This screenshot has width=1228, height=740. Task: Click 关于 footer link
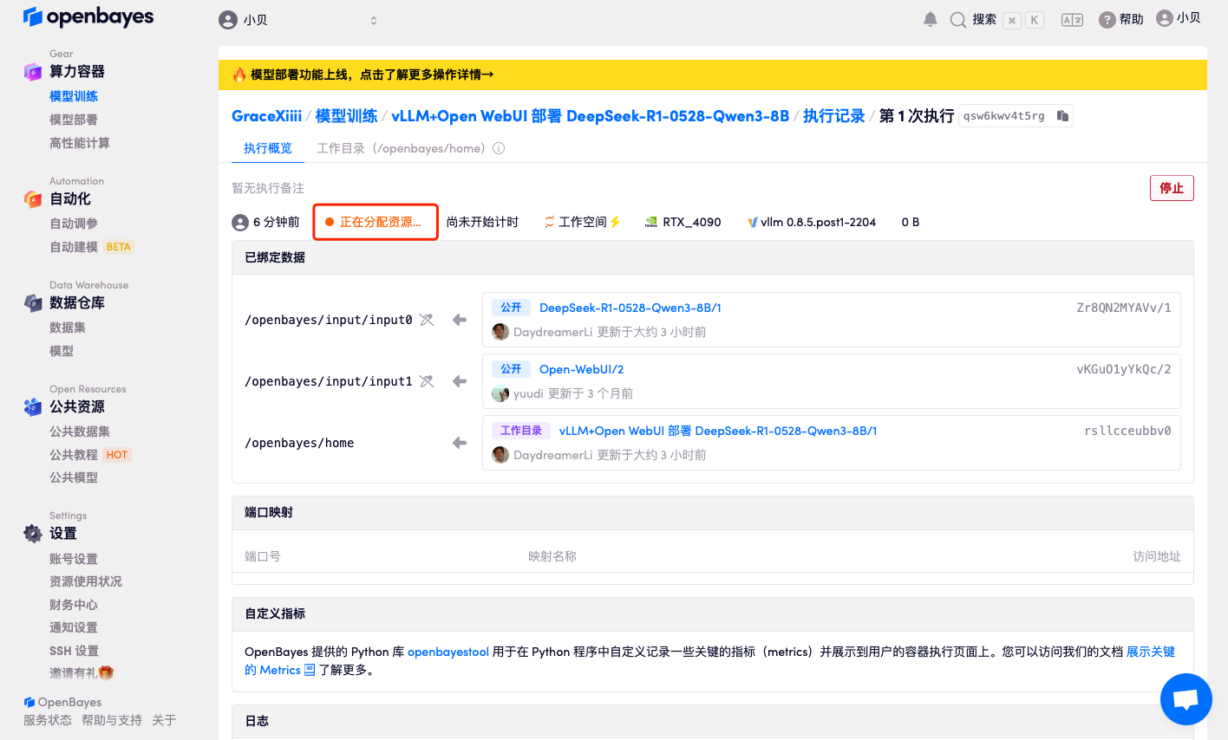pos(164,720)
